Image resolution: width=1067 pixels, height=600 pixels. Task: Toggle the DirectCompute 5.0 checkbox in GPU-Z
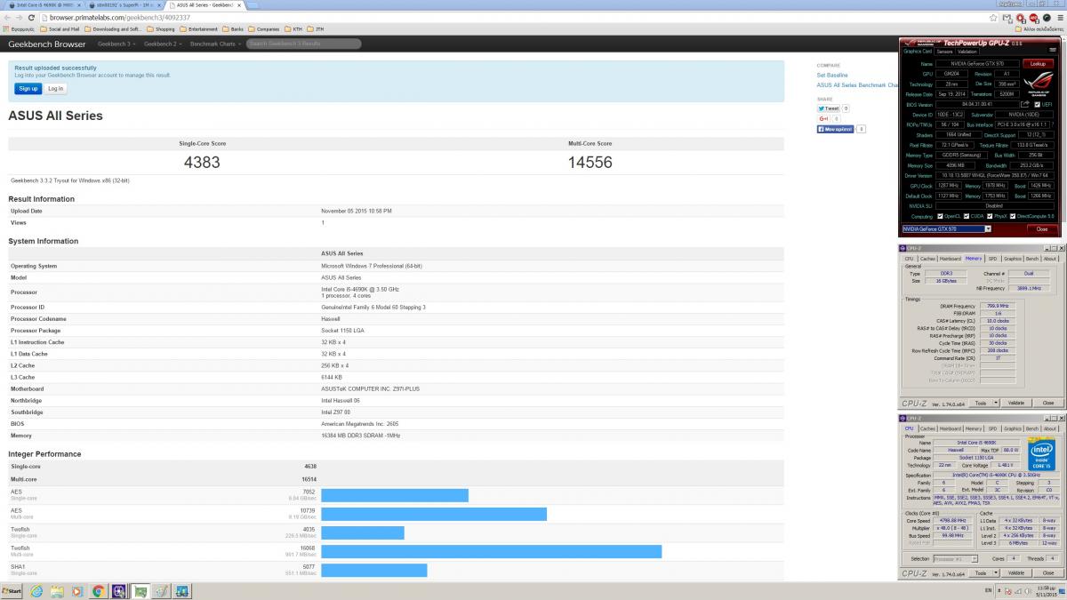point(1013,216)
